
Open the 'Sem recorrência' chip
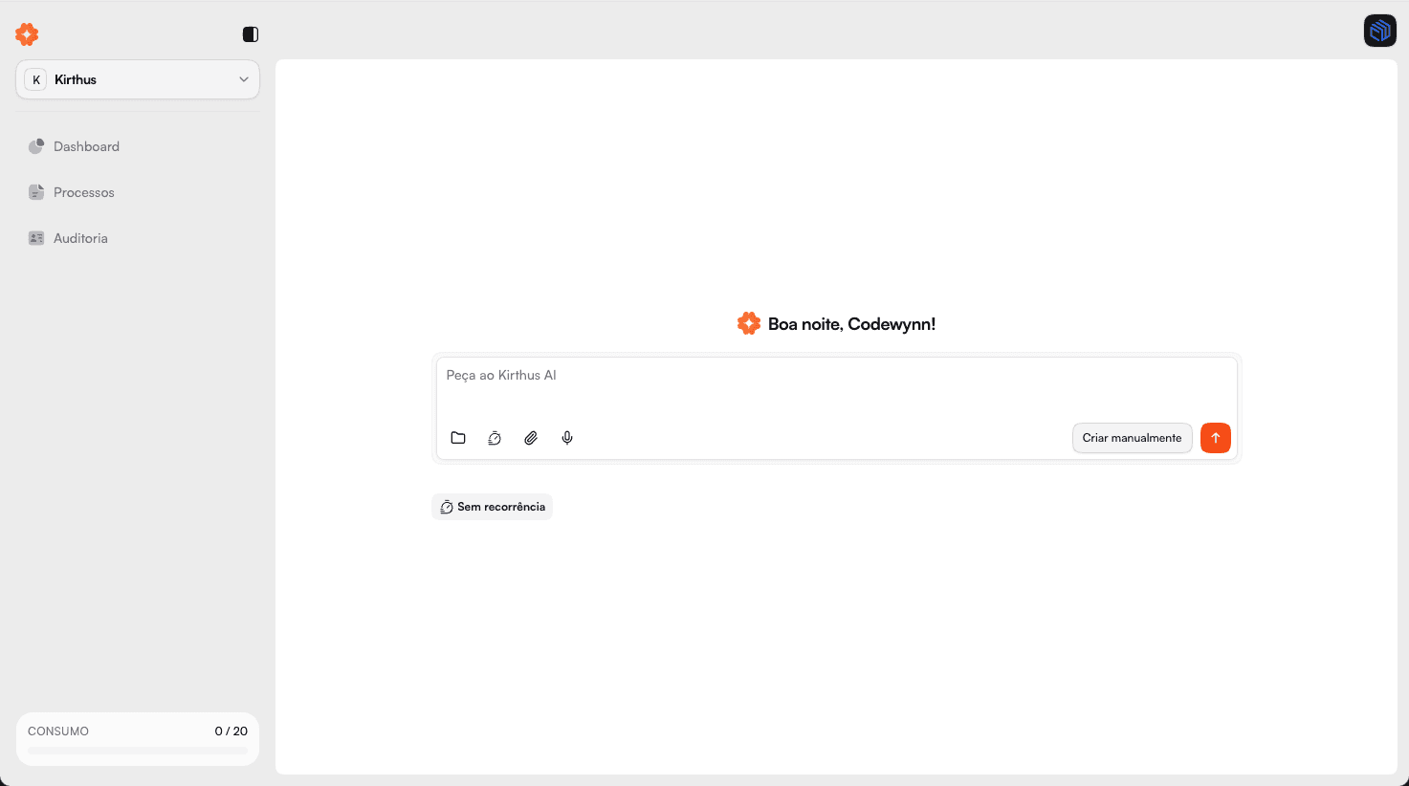tap(493, 507)
